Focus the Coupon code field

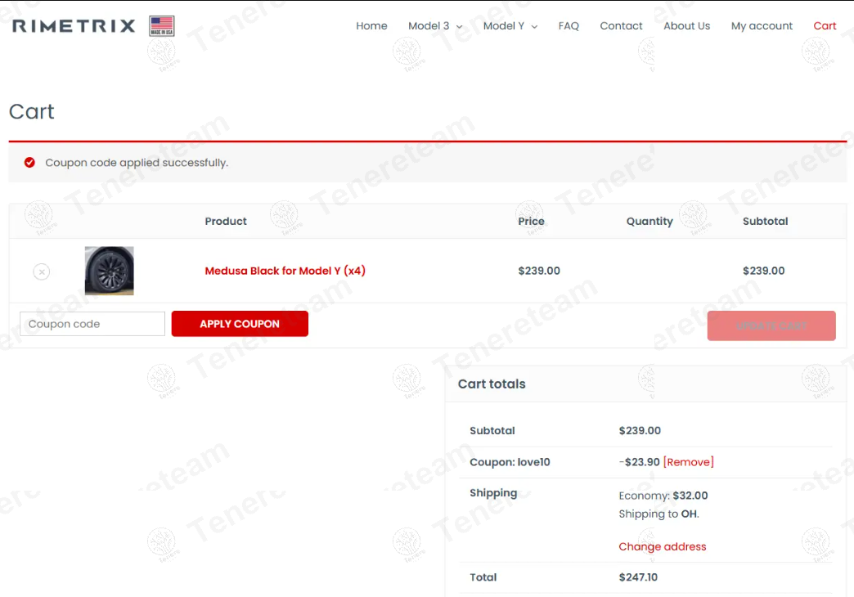coord(92,324)
